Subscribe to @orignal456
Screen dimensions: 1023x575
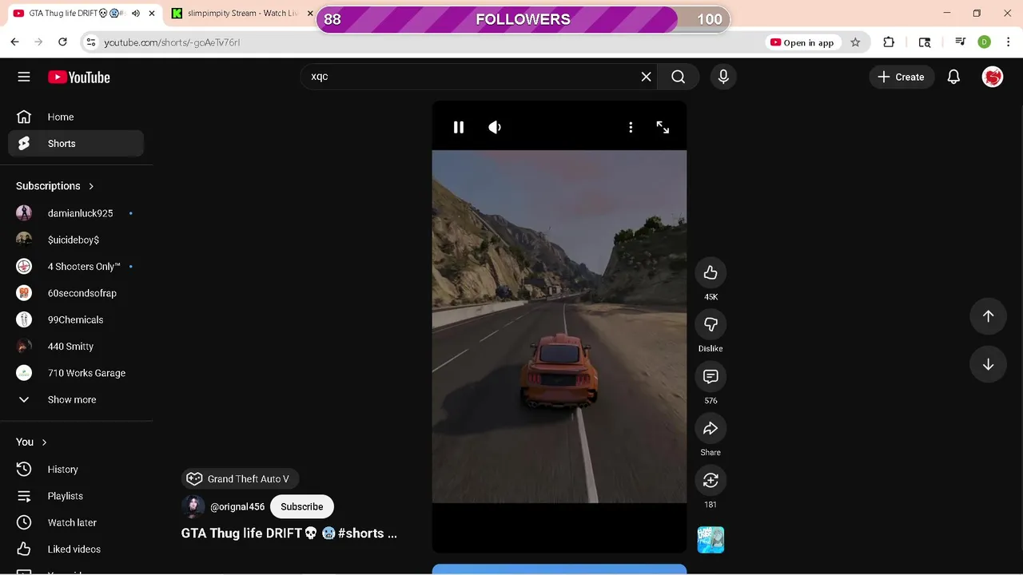coord(302,506)
